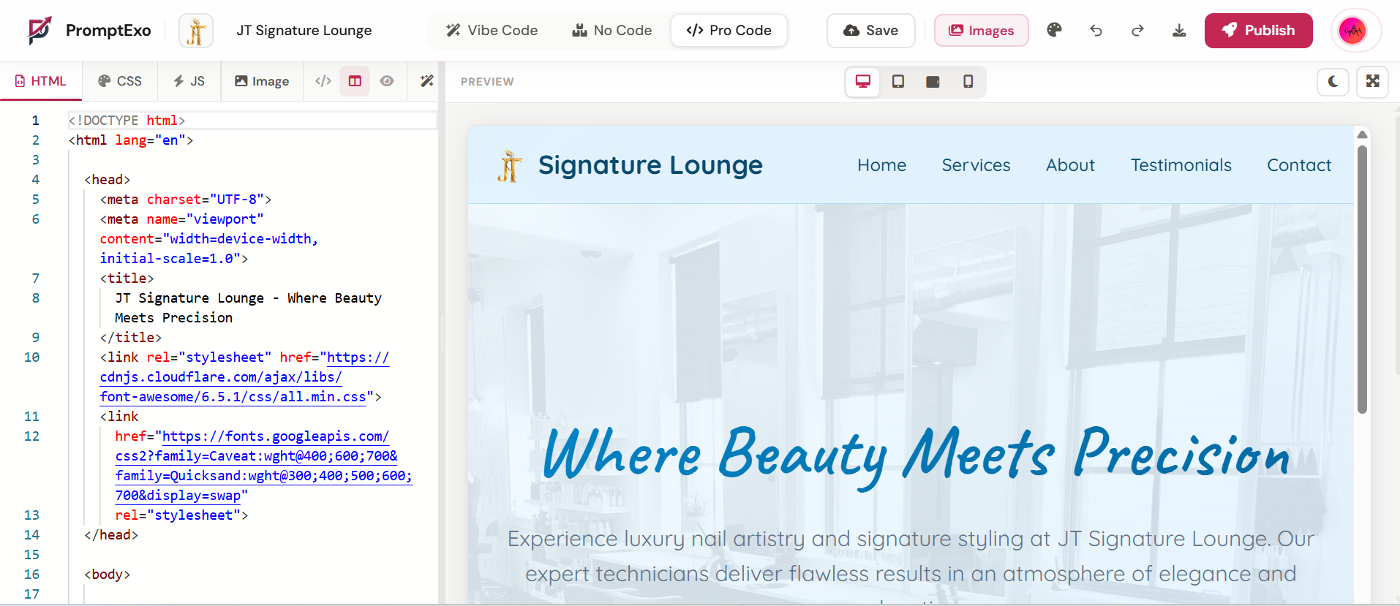Open the Image editor tab

click(x=262, y=81)
